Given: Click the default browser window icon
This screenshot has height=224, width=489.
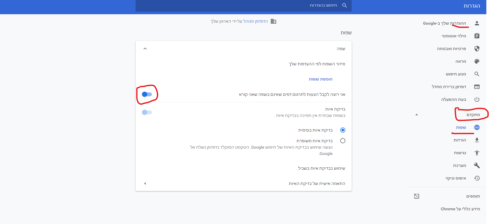Looking at the screenshot, I should 477,87.
